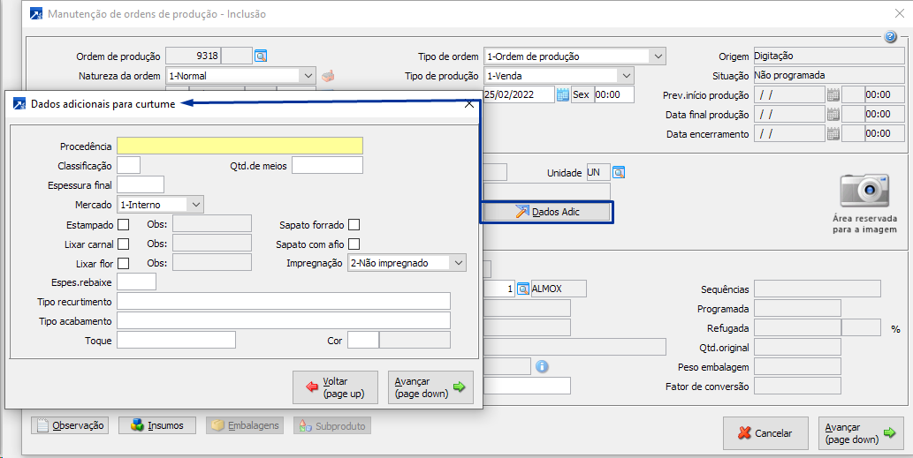Open the Mercado dropdown
Image resolution: width=913 pixels, height=458 pixels.
[195, 205]
